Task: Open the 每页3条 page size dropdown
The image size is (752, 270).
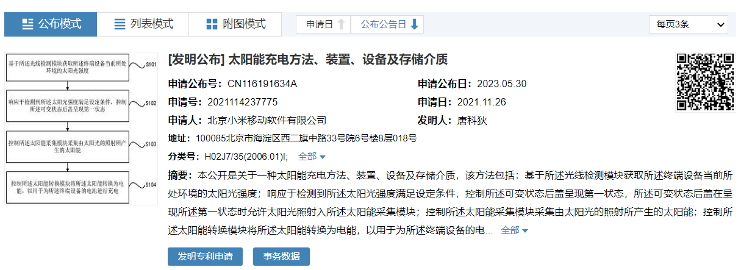Action: tap(689, 24)
